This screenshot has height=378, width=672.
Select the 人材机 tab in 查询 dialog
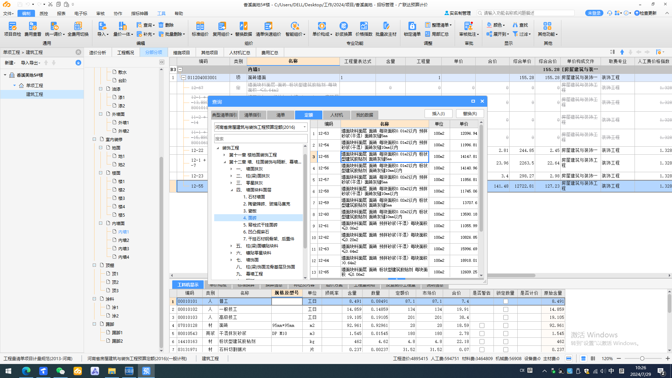[x=337, y=115]
